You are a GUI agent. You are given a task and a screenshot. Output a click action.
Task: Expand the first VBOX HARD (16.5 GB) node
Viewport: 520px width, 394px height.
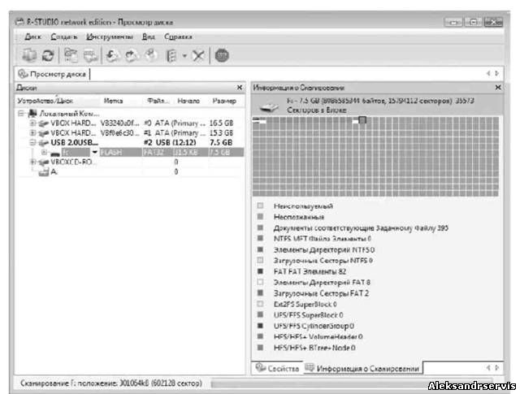pyautogui.click(x=32, y=123)
